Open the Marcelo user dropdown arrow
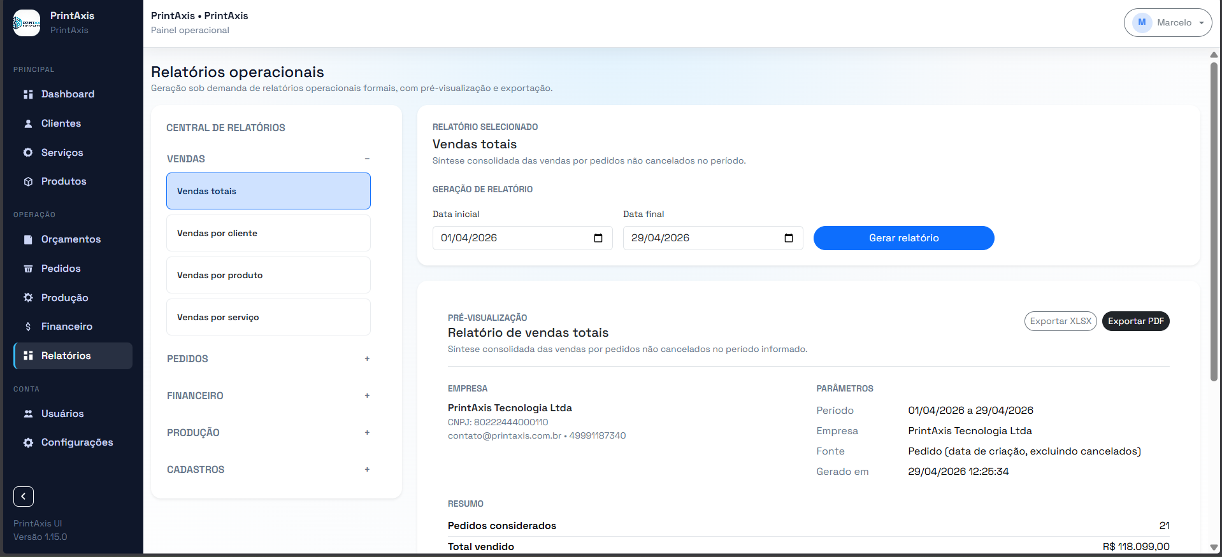Screen dimensions: 1222x557 point(1202,23)
